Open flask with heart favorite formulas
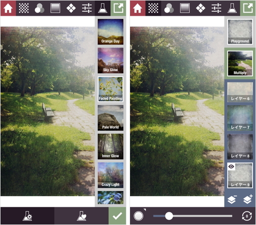256x225 pixels. [81, 216]
